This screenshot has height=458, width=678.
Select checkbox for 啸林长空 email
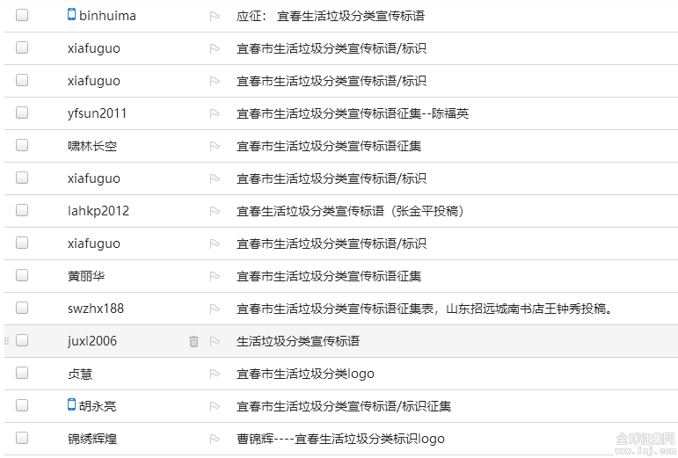pos(22,145)
